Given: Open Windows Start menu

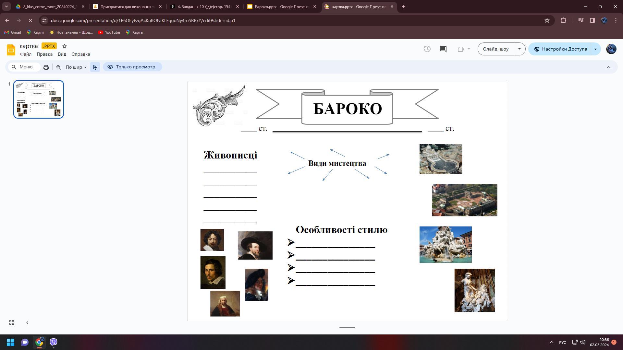Looking at the screenshot, I should [10, 342].
